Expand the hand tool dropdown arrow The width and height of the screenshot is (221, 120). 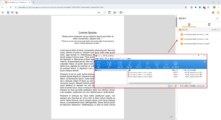pos(124,13)
